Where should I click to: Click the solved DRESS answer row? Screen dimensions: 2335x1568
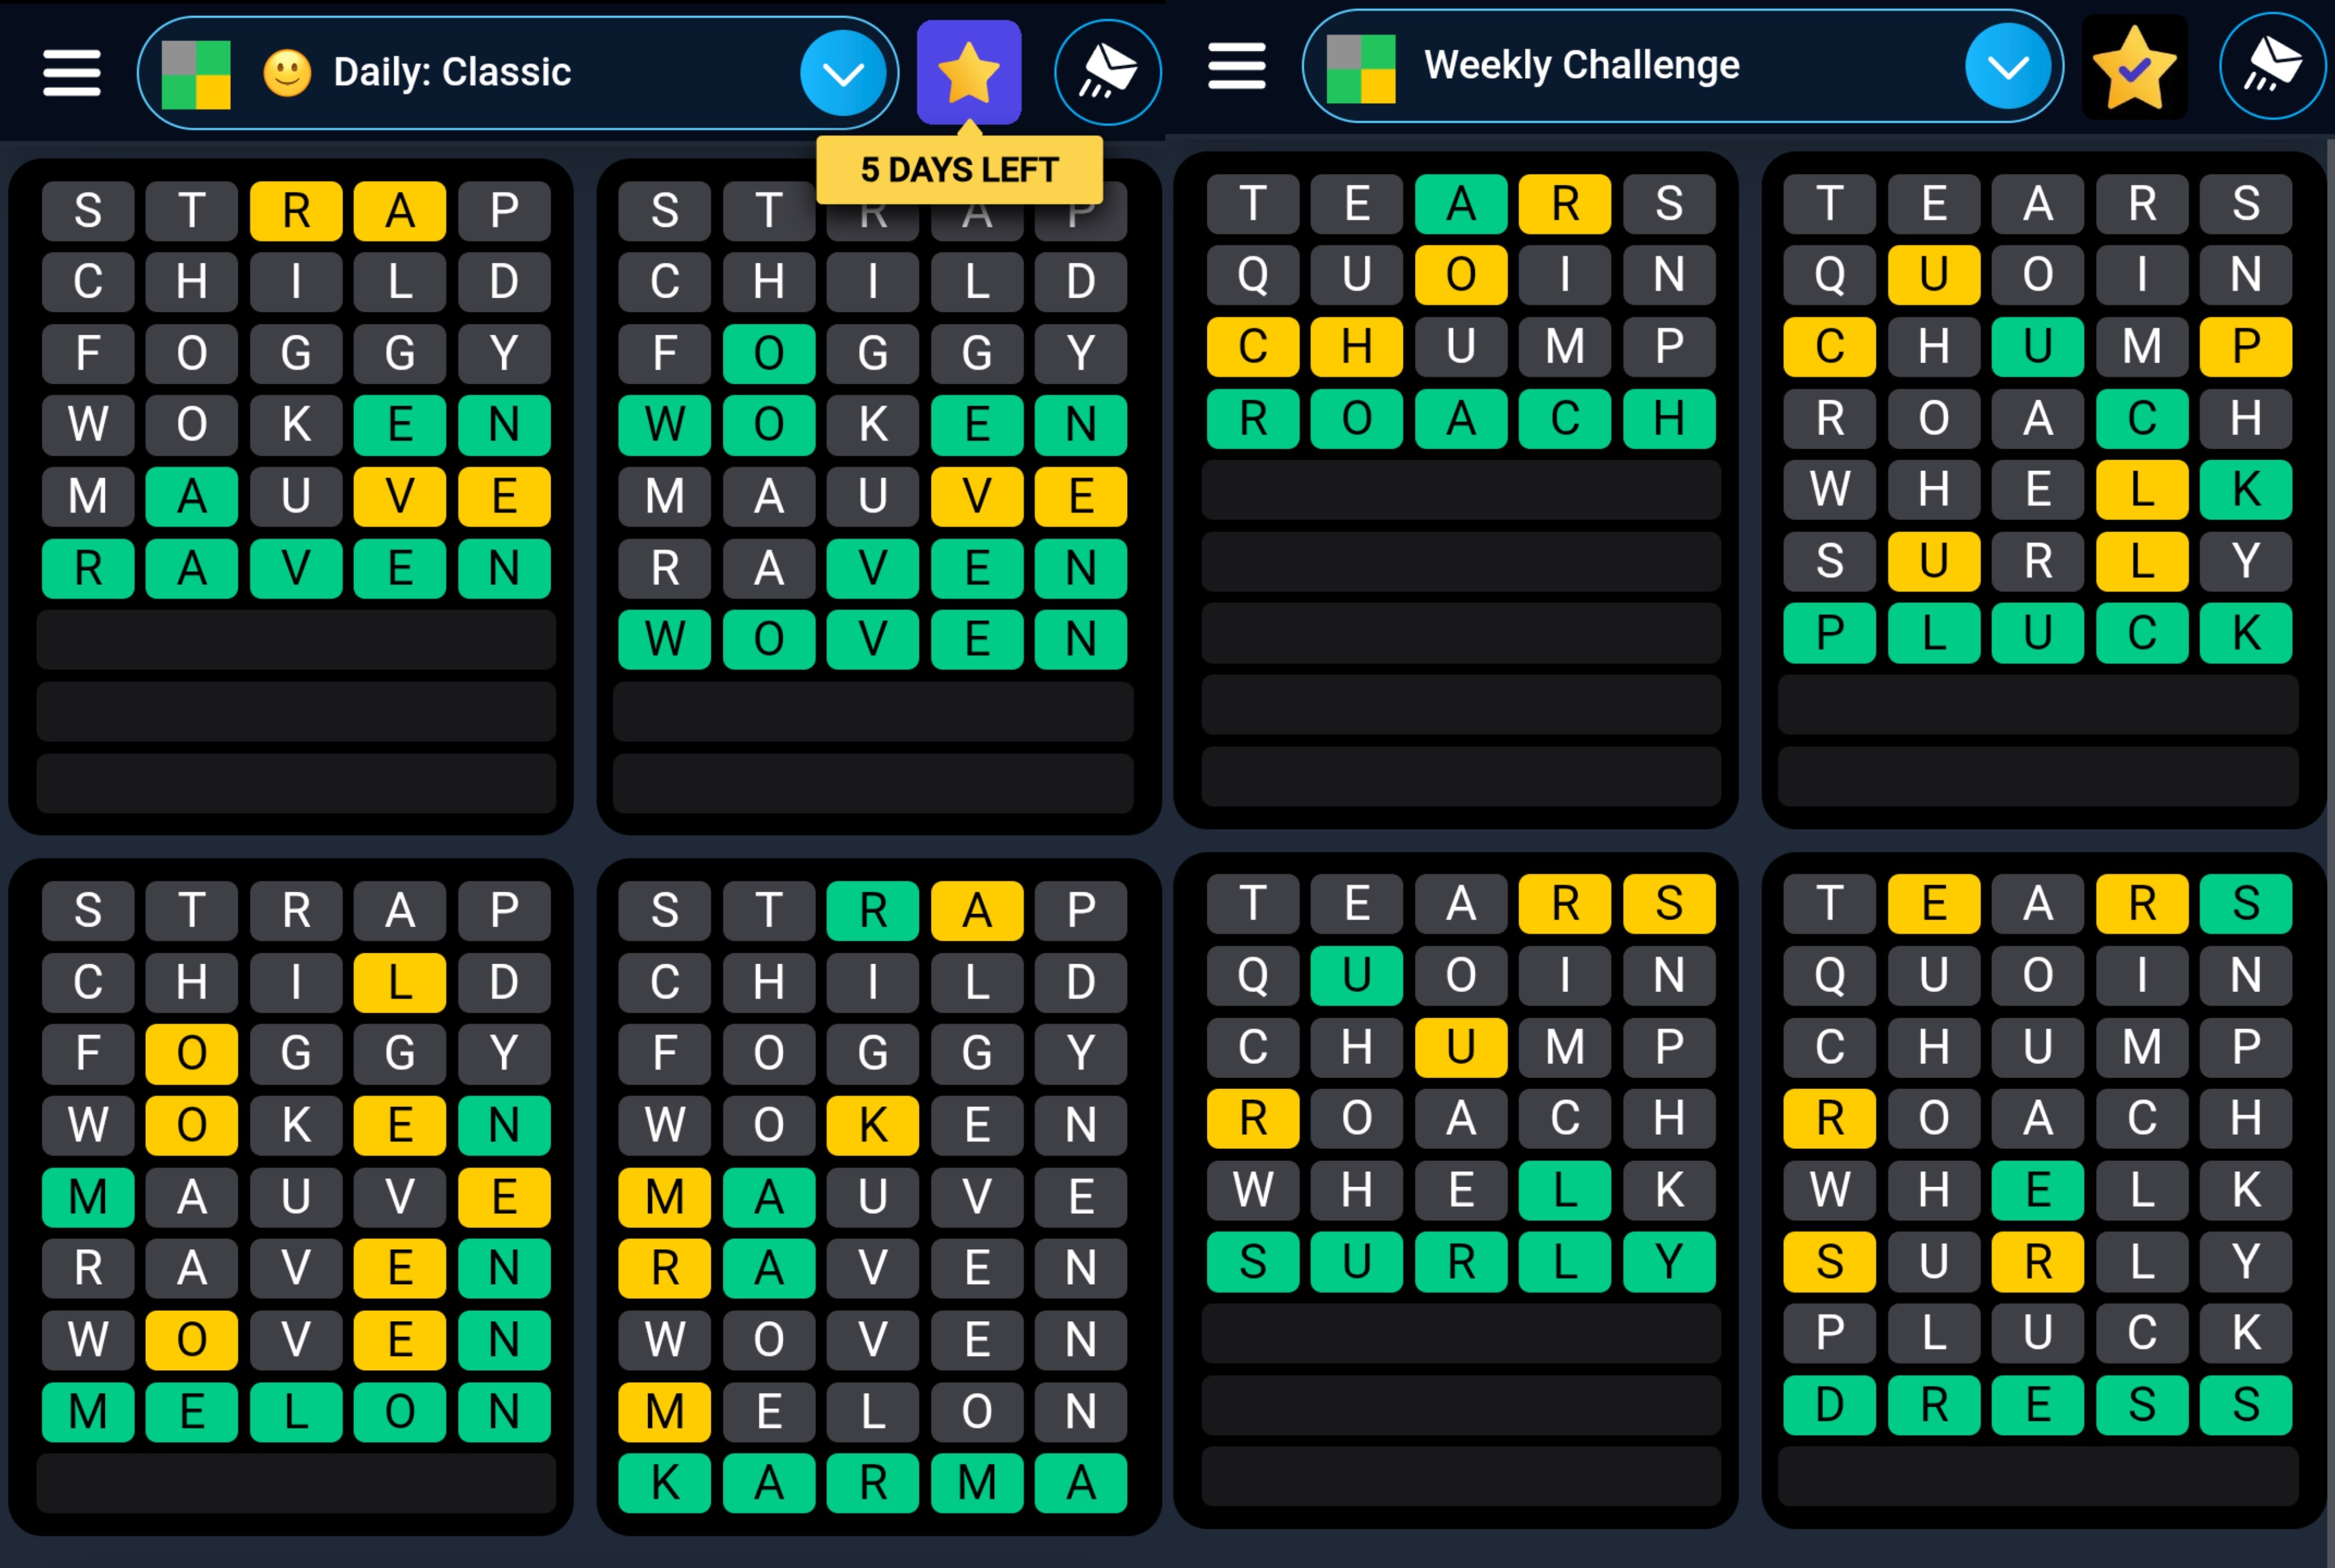[2037, 1405]
